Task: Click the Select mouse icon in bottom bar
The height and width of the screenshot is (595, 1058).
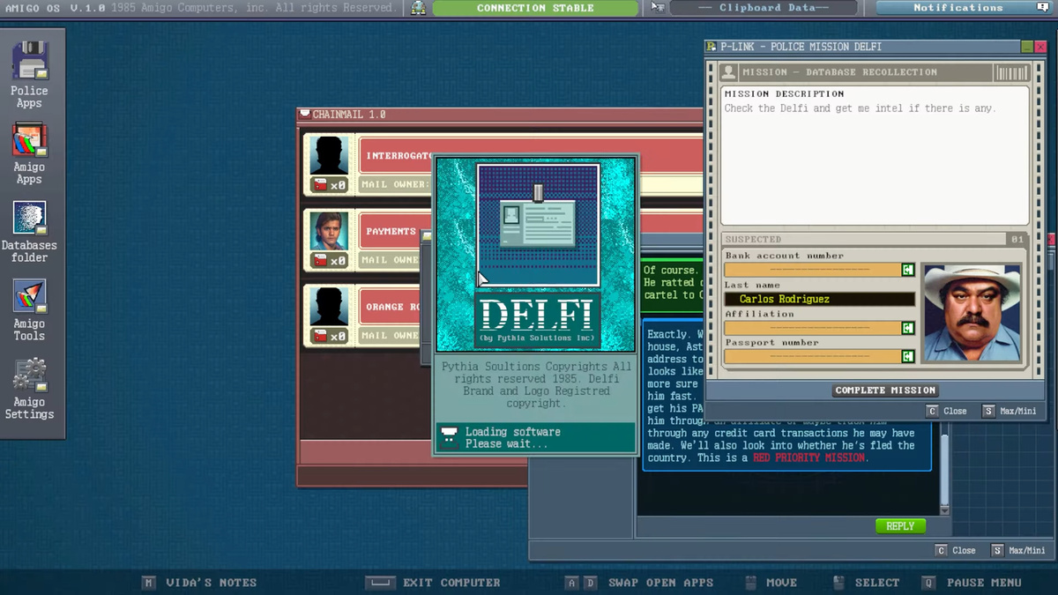Action: (838, 583)
